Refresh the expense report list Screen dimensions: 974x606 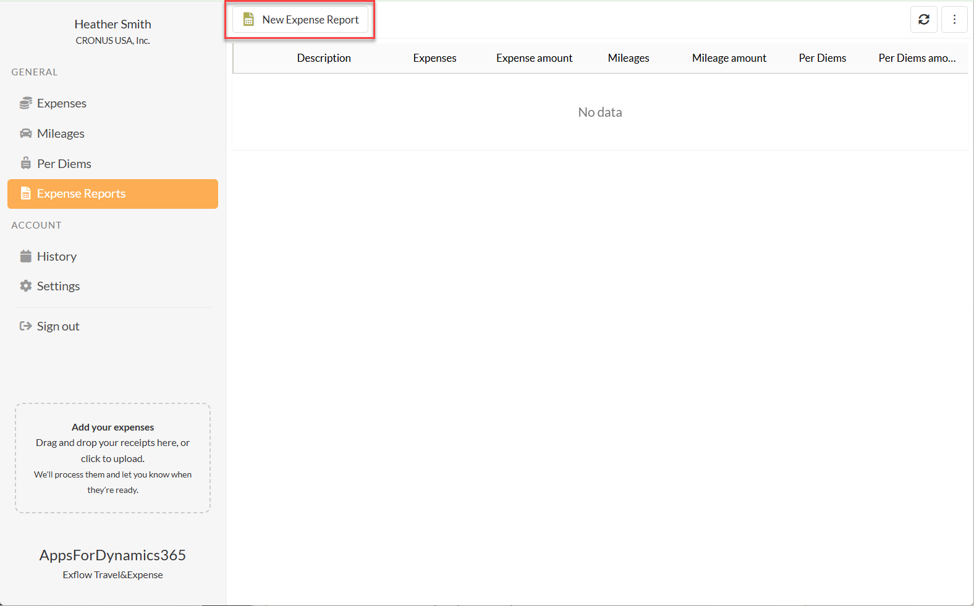[923, 20]
